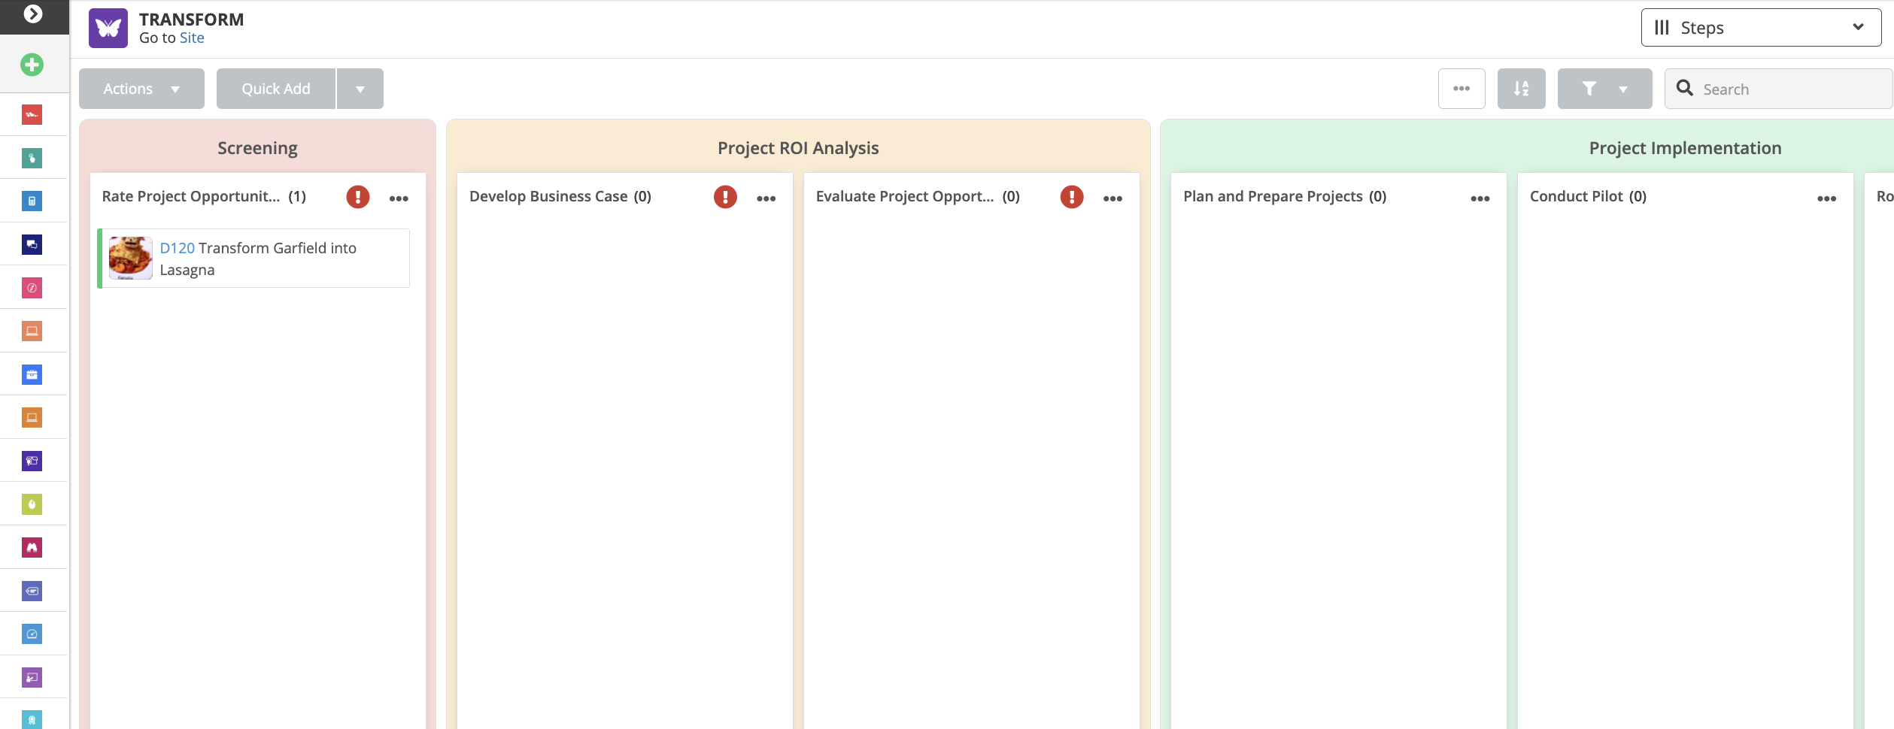Click the lasagna thumbnail on D120 card
The height and width of the screenshot is (729, 1894).
tap(131, 258)
